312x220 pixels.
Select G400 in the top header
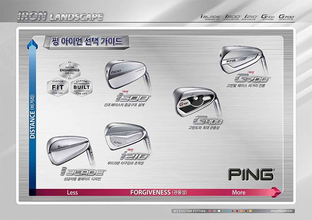tap(268, 17)
